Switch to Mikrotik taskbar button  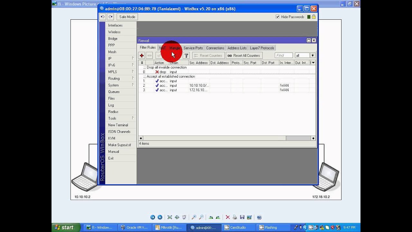169,227
